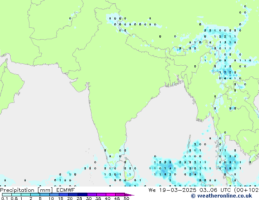Click the "50" legend scale label

126,198
